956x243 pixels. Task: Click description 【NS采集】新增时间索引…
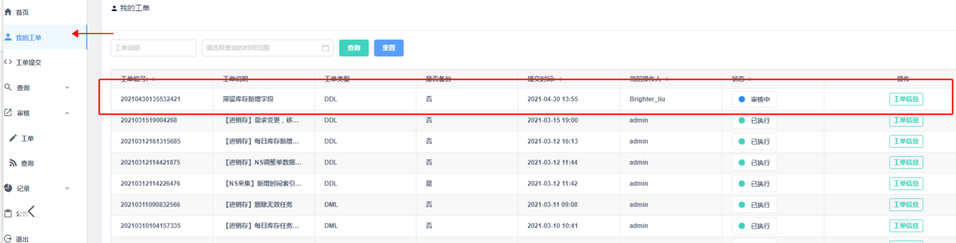pos(263,184)
